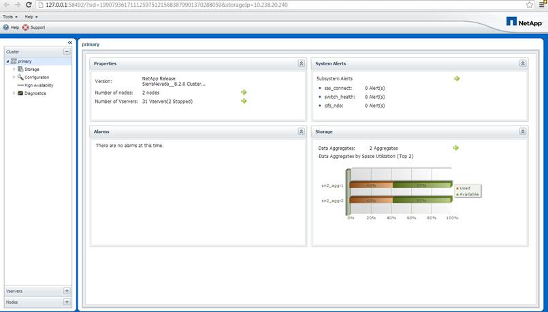
Task: Click the Help question mark icon
Action: pyautogui.click(x=6, y=27)
